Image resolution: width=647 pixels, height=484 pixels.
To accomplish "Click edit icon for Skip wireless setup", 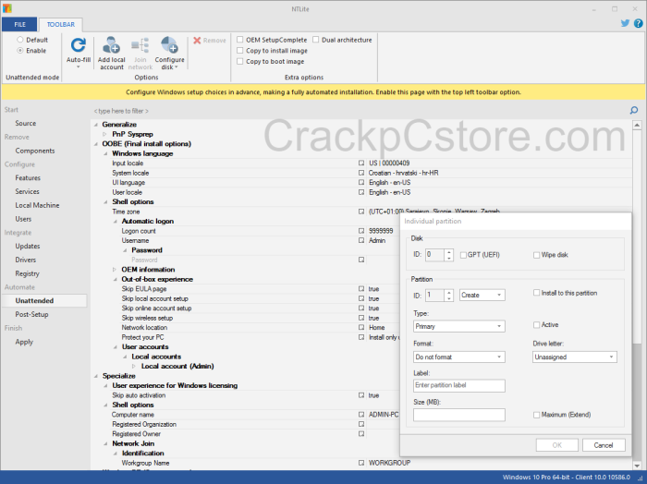I will pos(361,319).
